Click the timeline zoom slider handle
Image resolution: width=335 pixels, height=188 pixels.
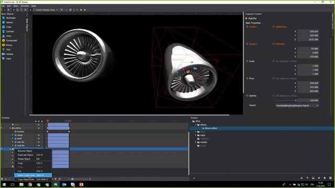[72, 179]
